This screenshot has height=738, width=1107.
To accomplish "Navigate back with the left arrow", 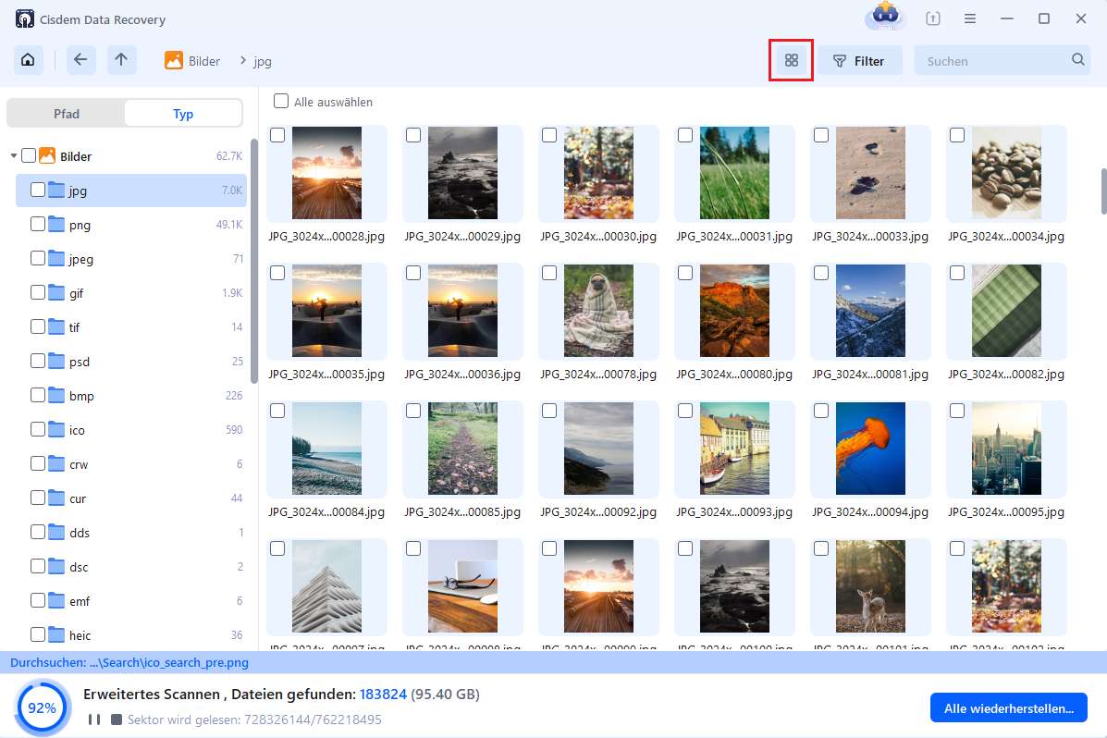I will click(80, 61).
